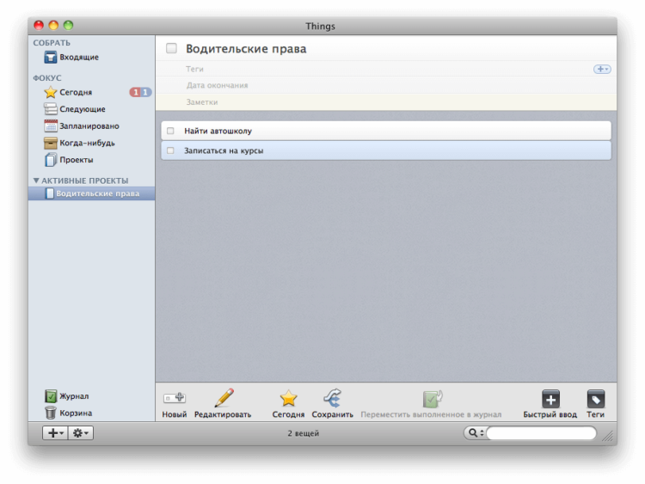This screenshot has width=645, height=484.
Task: Close the Things window
Action: point(39,26)
